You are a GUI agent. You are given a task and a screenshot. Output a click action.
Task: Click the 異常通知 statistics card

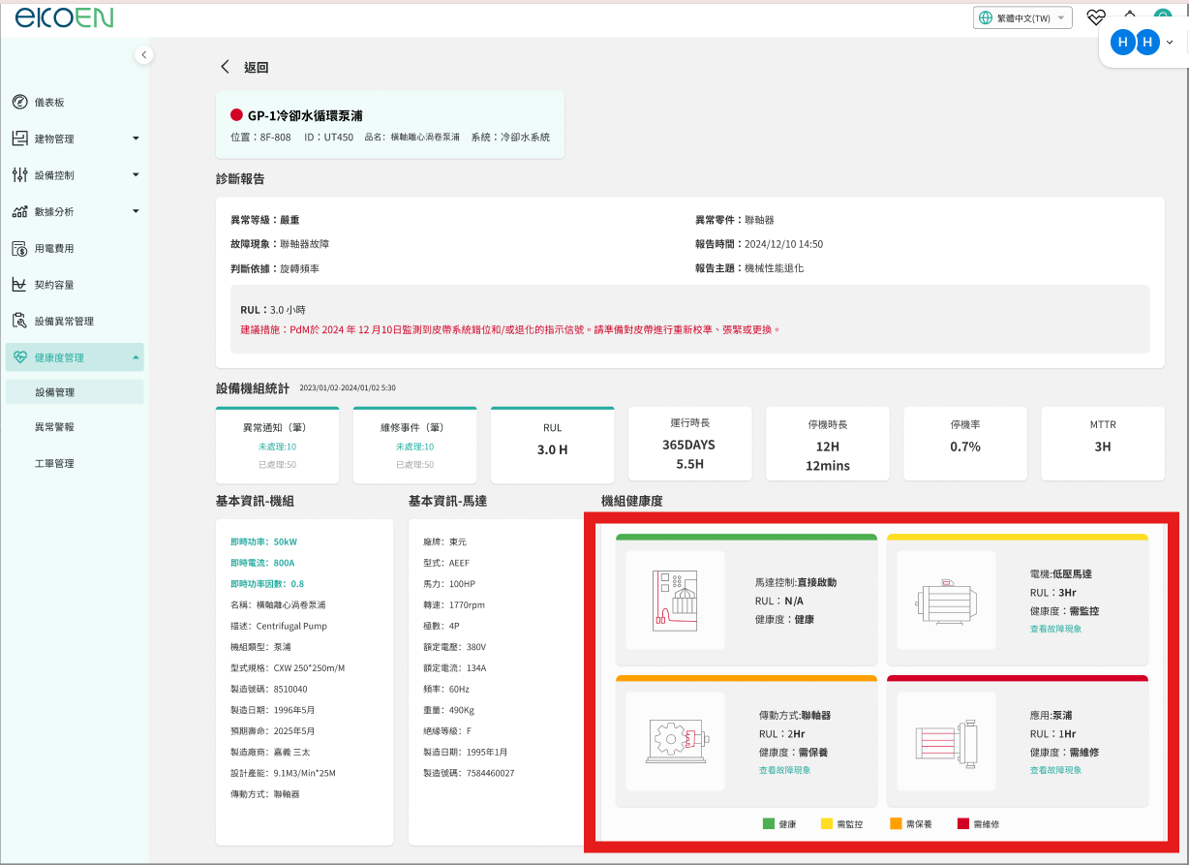pos(277,446)
